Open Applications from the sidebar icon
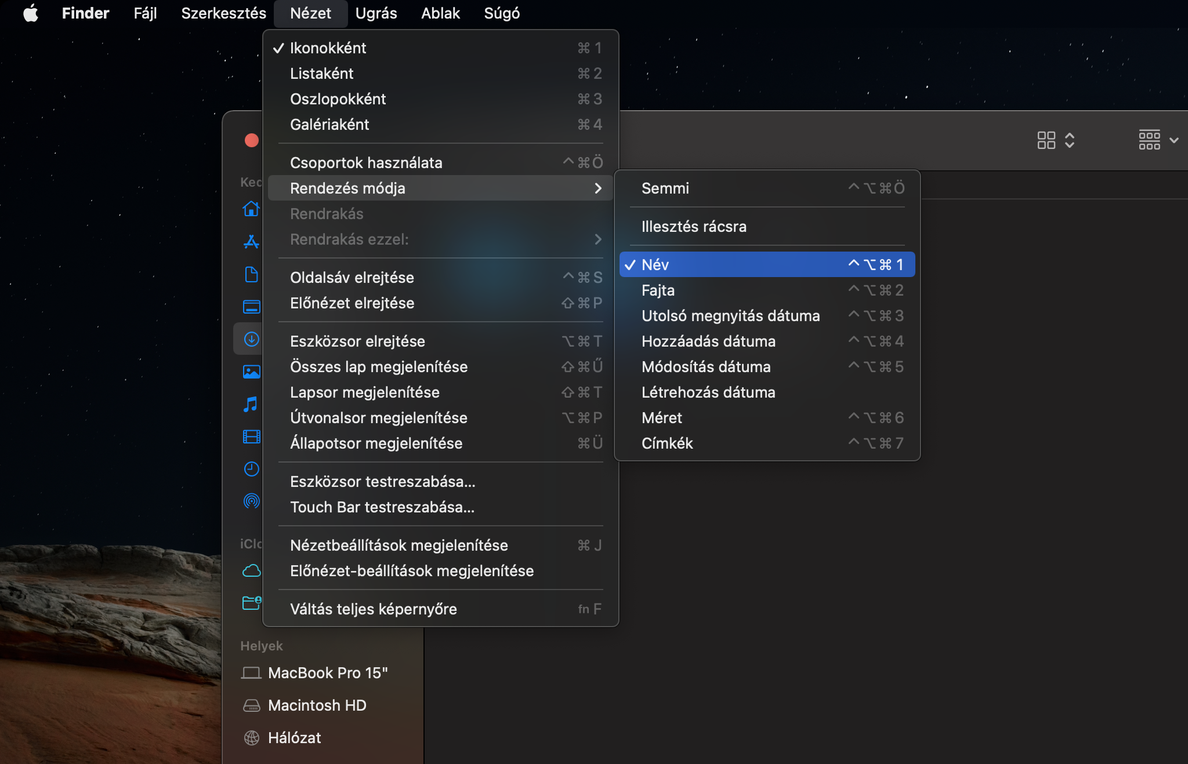1188x764 pixels. (x=251, y=241)
